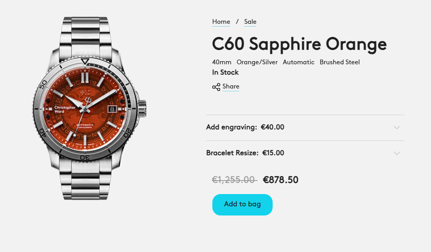Click the orange watch dial image
Viewport: 431px width, 252px height.
coord(85,109)
